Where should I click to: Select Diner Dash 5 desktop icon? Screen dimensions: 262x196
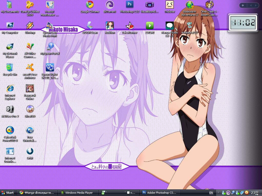(x=209, y=8)
